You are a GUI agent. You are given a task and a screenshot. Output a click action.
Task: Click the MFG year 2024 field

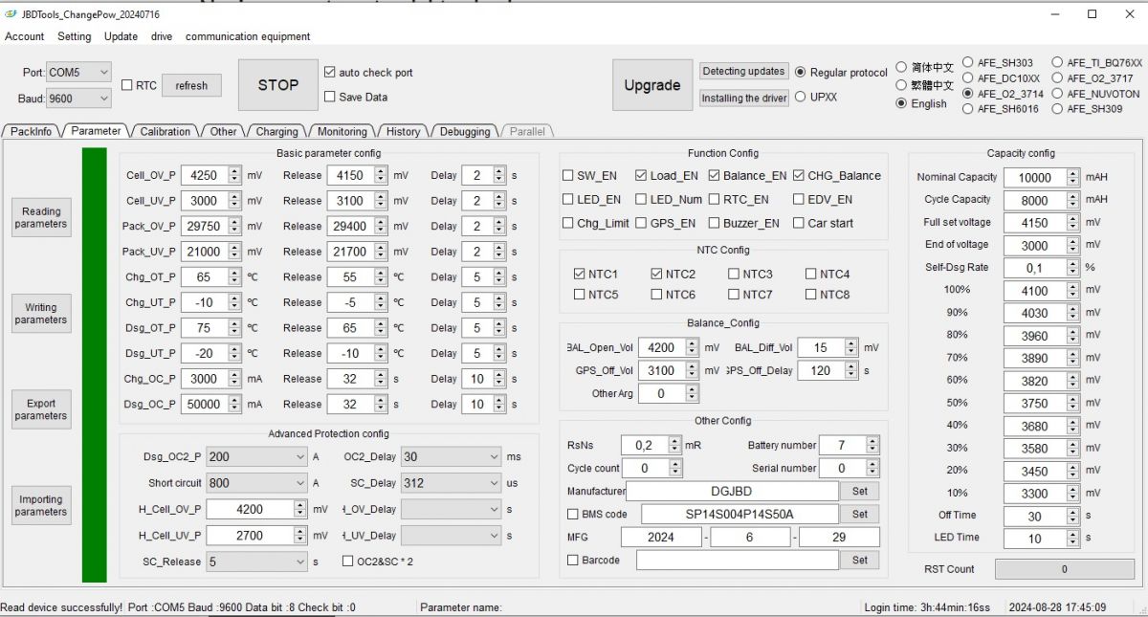(x=661, y=538)
